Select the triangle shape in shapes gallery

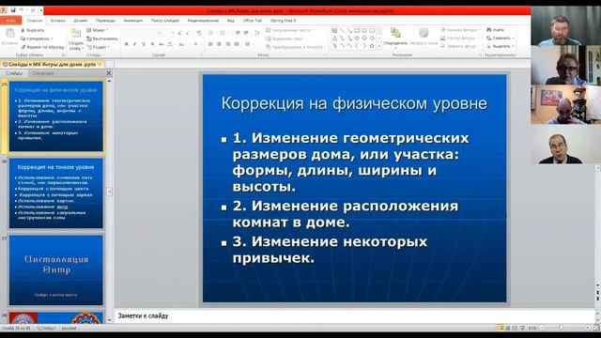(334, 38)
